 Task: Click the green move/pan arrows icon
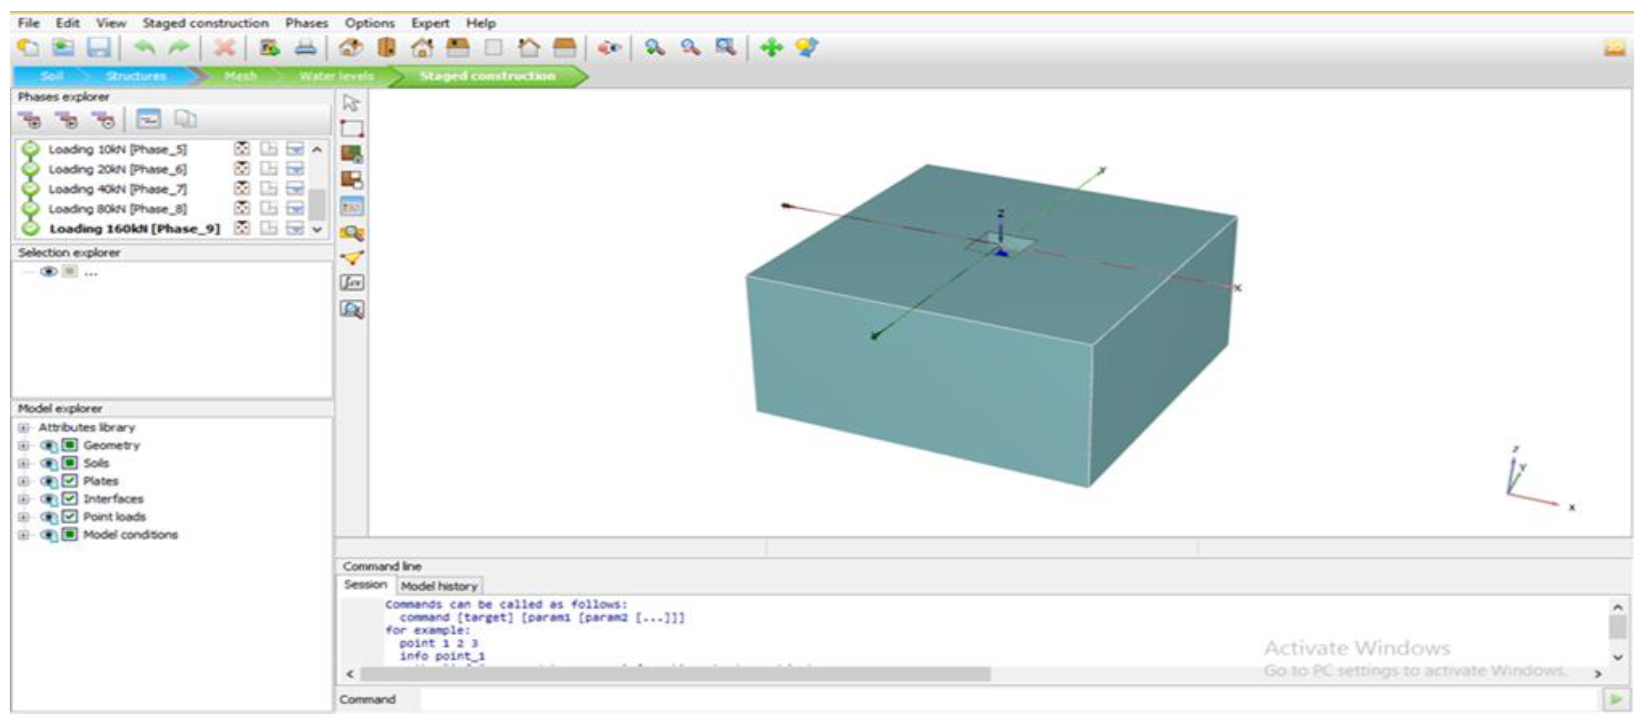pos(771,48)
